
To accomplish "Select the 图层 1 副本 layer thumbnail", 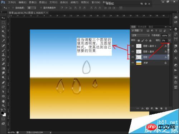I will click(x=139, y=51).
